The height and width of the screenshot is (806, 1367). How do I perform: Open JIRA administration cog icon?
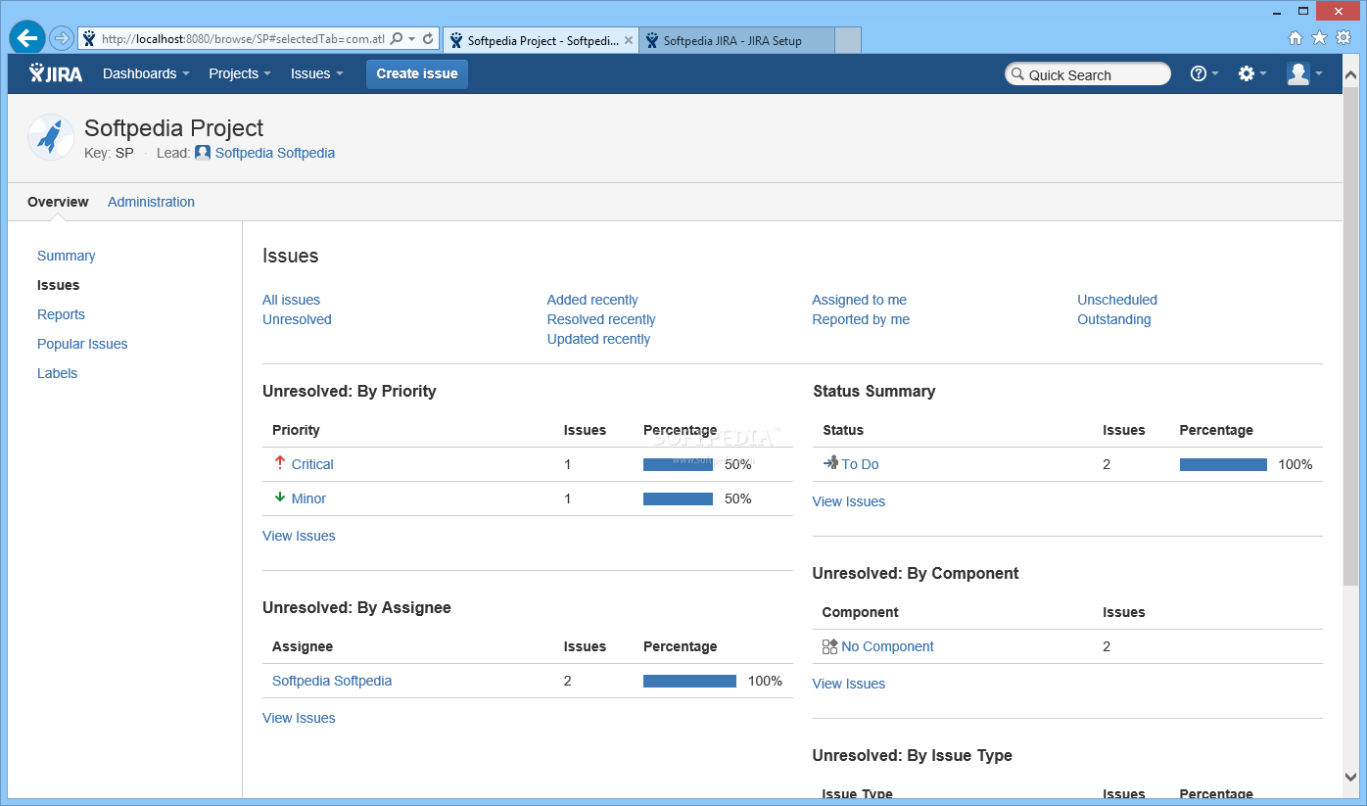(1247, 73)
